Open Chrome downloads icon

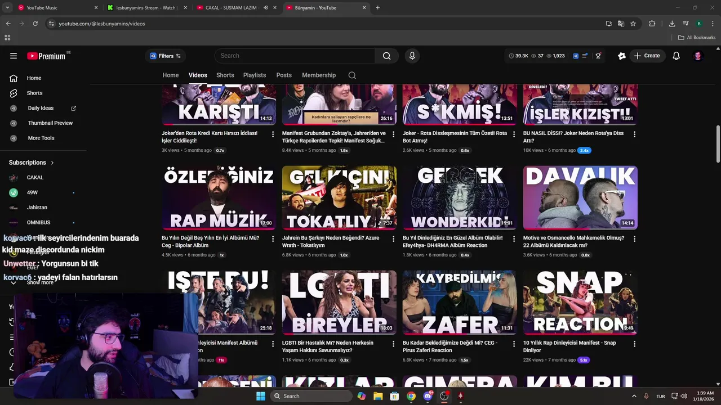[x=672, y=24]
